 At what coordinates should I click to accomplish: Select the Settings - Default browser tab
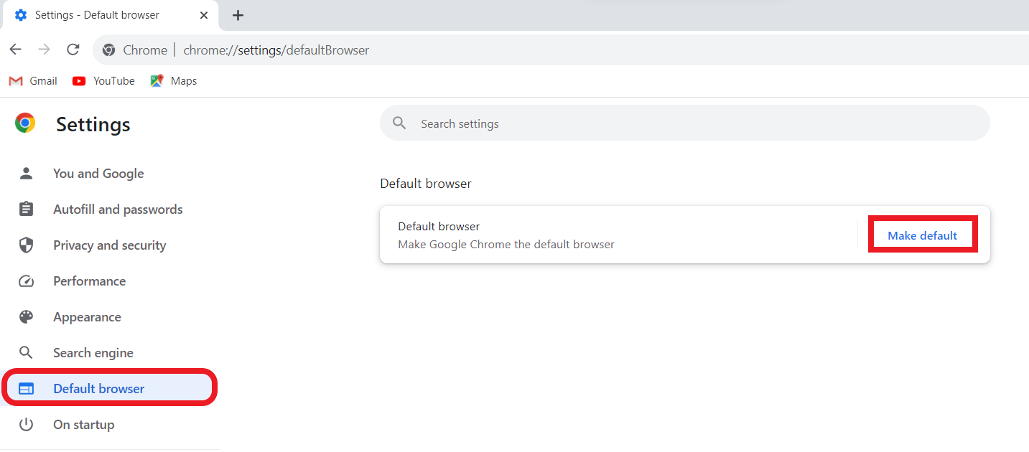point(97,15)
